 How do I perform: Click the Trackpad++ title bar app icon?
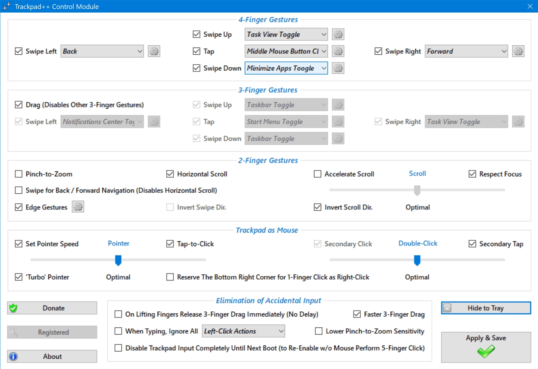[7, 6]
